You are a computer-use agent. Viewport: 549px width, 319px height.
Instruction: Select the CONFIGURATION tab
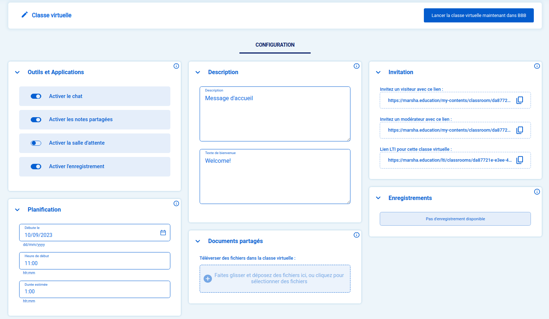275,45
